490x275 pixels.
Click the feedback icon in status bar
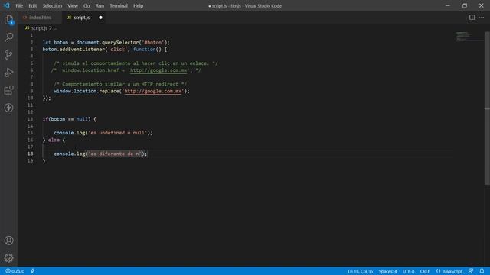[471, 271]
